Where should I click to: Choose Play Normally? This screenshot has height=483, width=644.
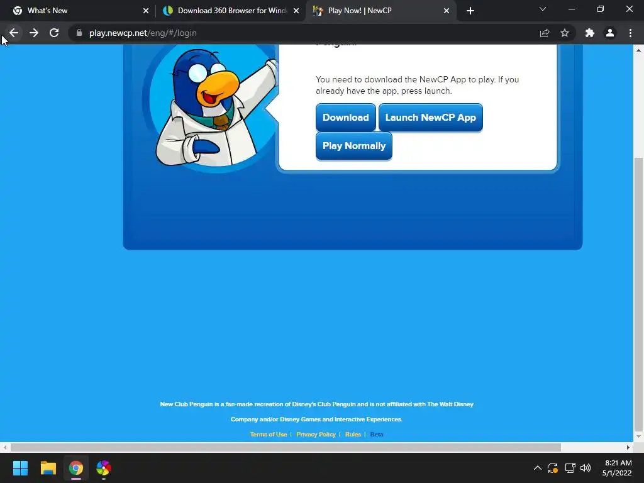click(x=353, y=146)
